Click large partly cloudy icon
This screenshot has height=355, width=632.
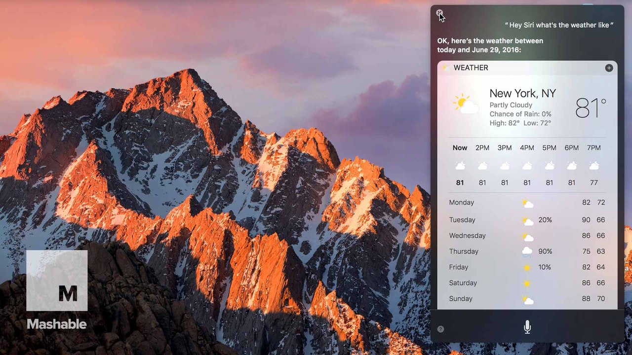466,104
